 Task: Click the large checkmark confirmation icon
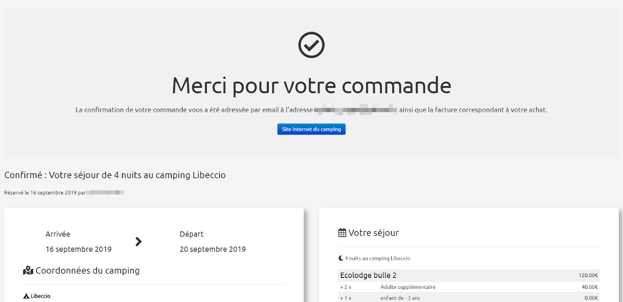coord(311,45)
